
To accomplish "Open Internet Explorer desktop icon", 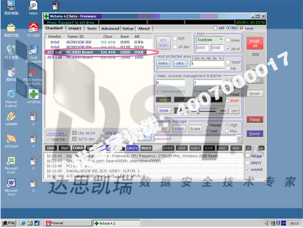I will [11, 98].
